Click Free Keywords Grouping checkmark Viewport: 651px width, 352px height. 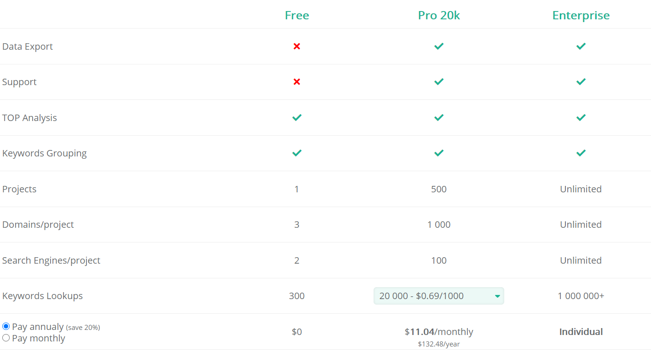point(297,153)
